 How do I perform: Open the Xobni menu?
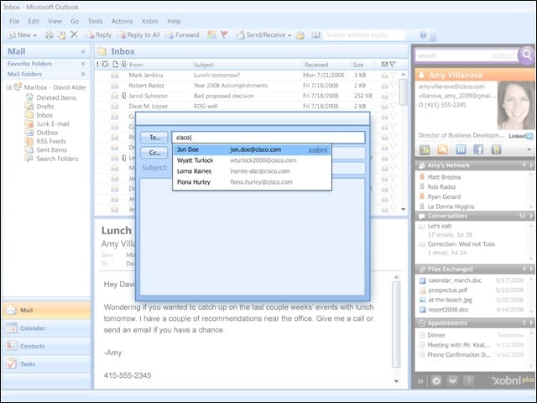pos(150,21)
